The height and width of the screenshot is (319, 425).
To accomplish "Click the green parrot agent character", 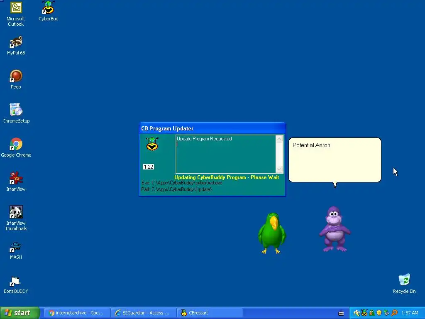I will (x=272, y=233).
